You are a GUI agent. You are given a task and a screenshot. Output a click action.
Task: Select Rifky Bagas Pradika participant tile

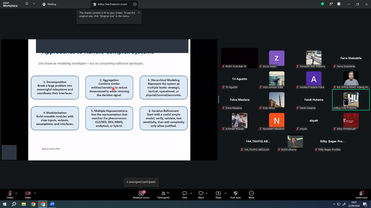point(332,142)
